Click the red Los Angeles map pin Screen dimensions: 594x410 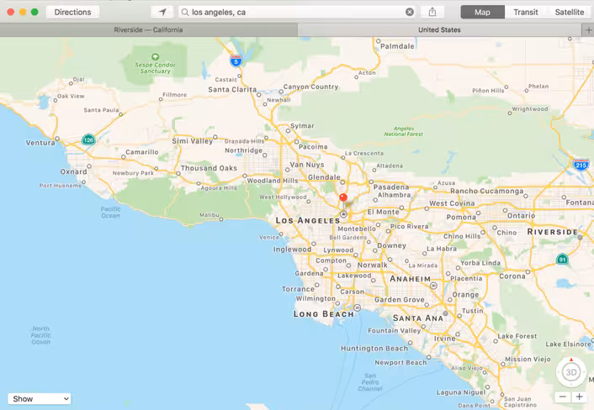pyautogui.click(x=343, y=197)
